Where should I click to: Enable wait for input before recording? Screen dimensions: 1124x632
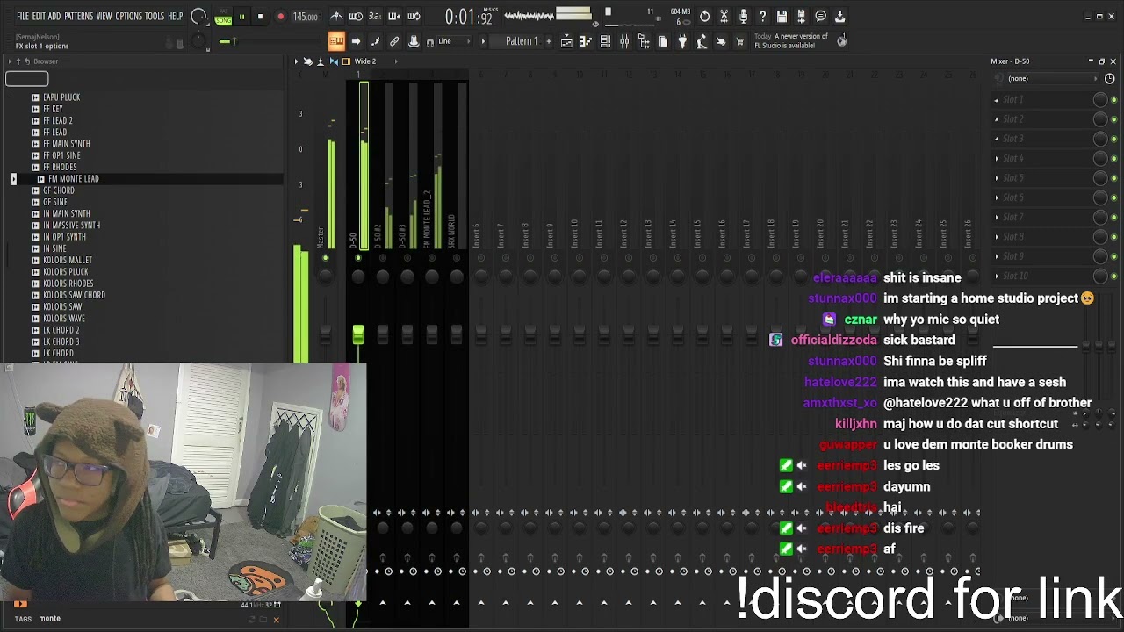pyautogui.click(x=356, y=17)
